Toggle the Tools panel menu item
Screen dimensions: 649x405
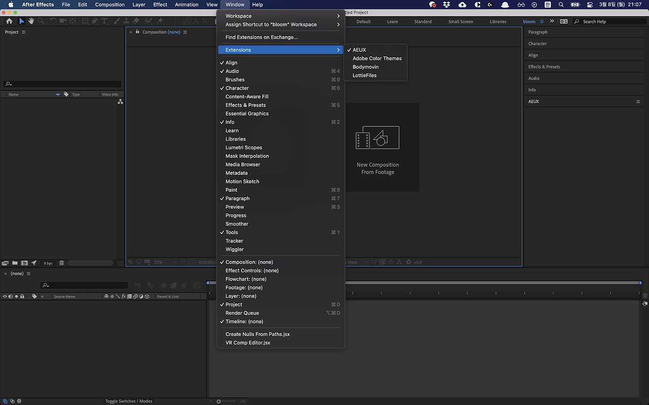coord(281,232)
